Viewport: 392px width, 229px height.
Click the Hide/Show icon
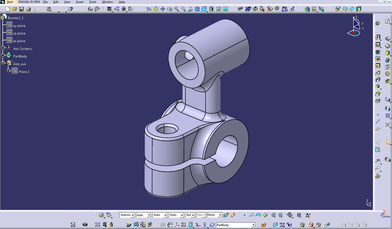click(x=219, y=9)
